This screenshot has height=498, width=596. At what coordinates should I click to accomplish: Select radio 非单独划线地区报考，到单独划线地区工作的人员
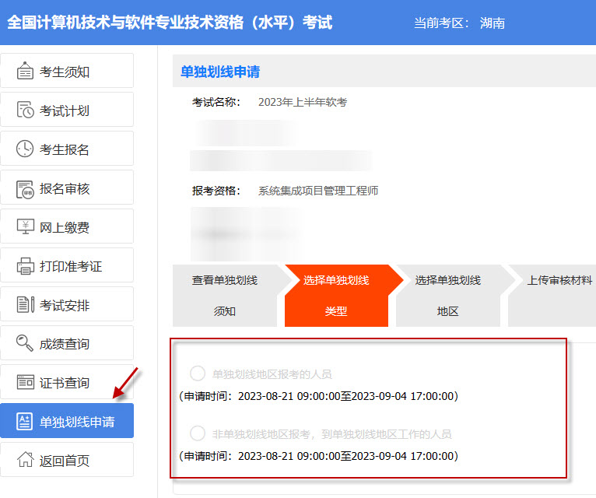click(x=198, y=433)
